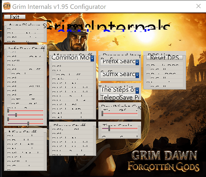Expand the Prefix Search dropdown
This screenshot has height=177, width=206.
(120, 62)
